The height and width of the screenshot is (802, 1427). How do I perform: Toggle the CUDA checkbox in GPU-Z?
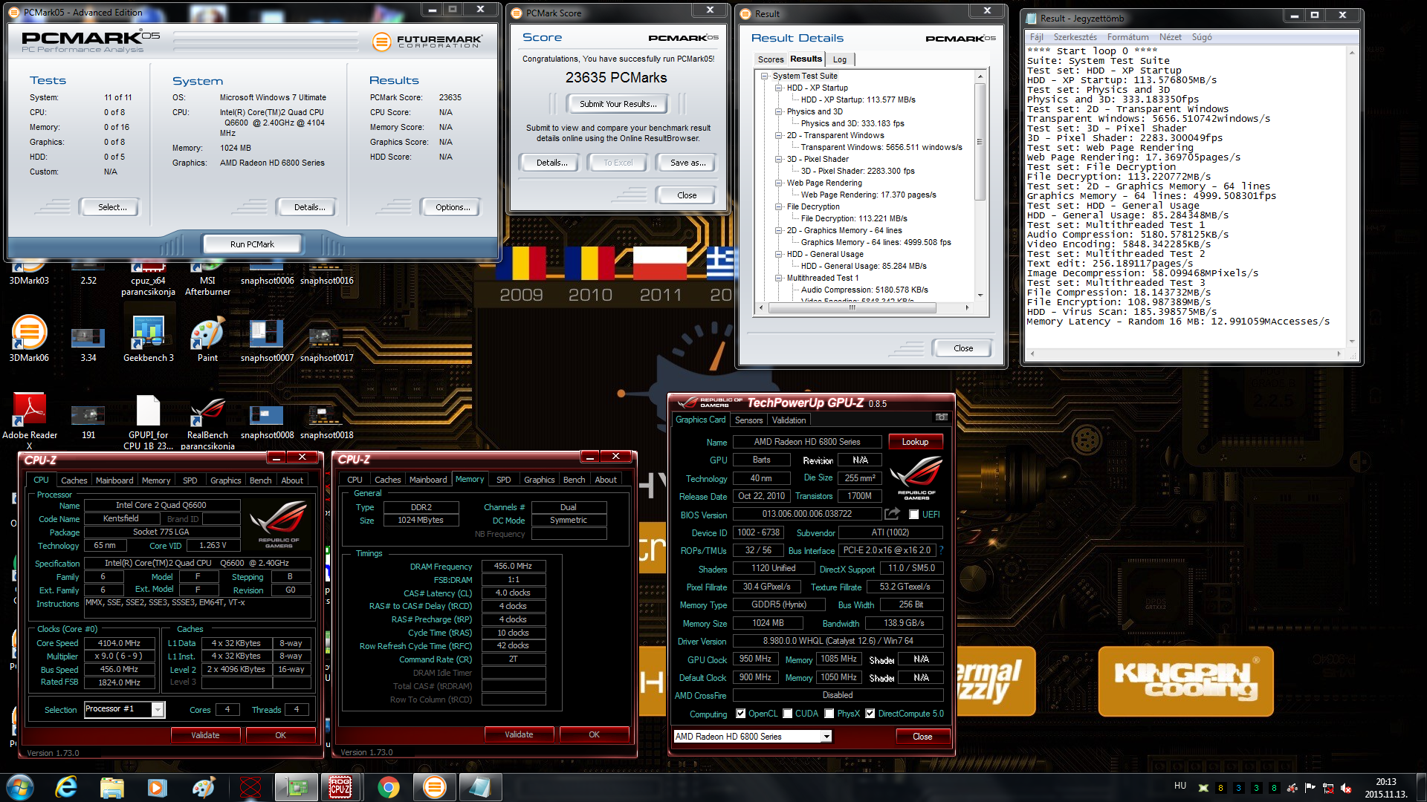787,714
